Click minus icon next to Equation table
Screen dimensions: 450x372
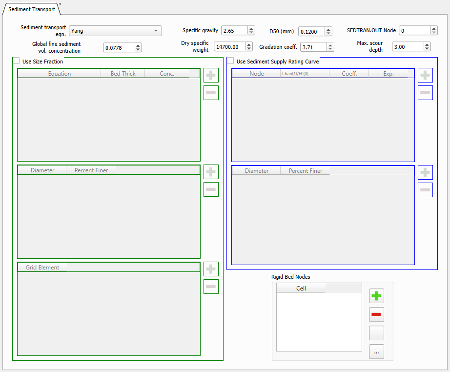click(x=211, y=93)
